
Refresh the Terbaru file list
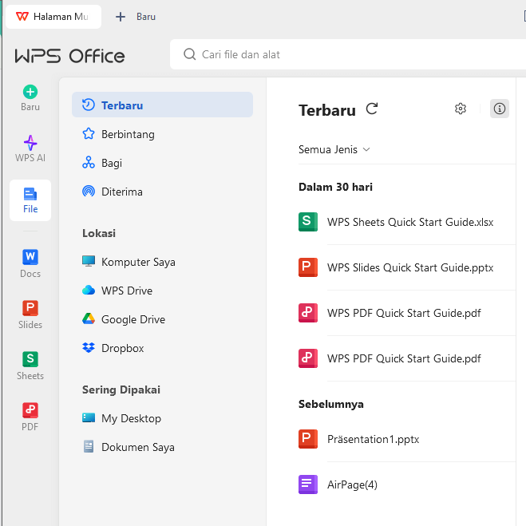click(x=372, y=109)
